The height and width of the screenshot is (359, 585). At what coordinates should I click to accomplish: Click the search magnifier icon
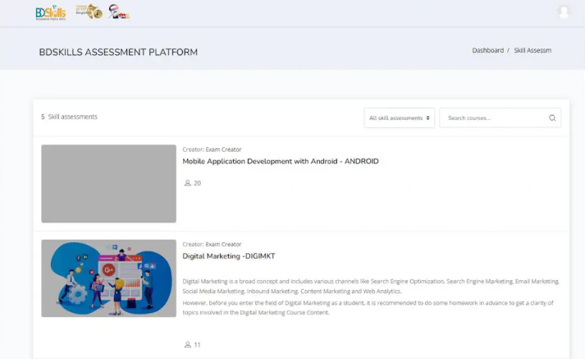[x=552, y=118]
